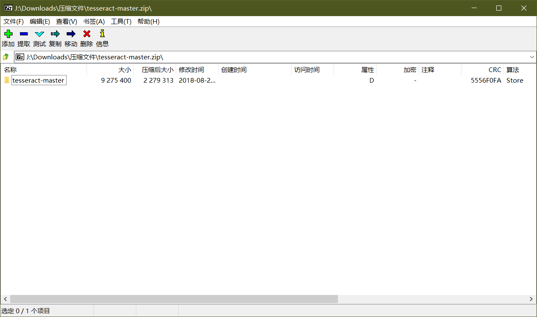Click the CRC value 5556F0FA
This screenshot has height=317, width=537.
[486, 81]
